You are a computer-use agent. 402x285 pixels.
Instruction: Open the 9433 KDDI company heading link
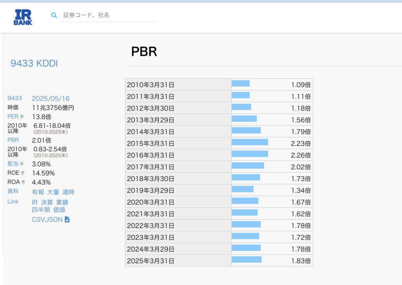[x=34, y=63]
